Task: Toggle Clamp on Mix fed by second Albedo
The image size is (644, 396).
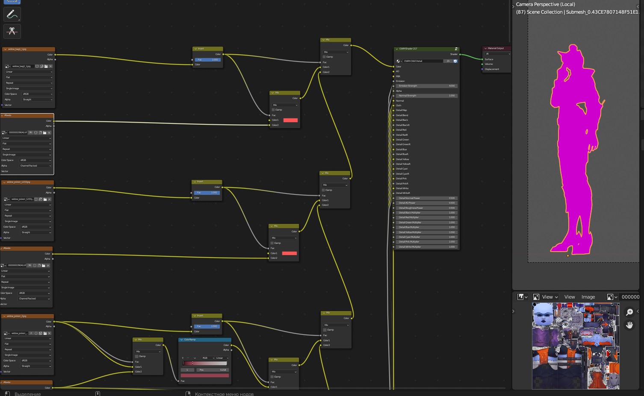Action: pos(272,243)
